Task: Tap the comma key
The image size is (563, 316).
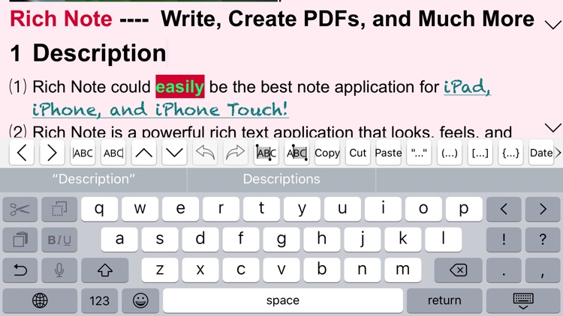Action: (x=543, y=270)
